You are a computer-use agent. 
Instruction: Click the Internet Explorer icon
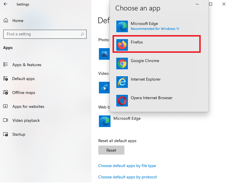(122, 82)
